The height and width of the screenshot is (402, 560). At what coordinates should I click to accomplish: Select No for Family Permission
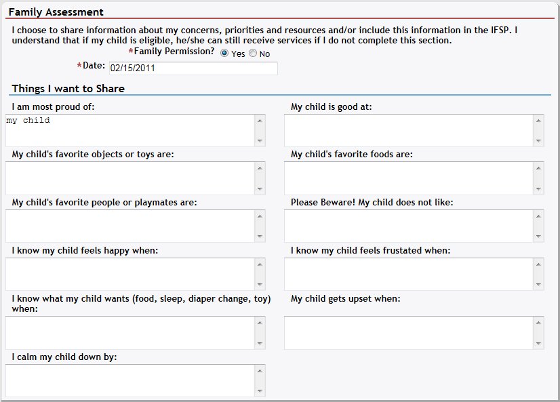click(253, 54)
